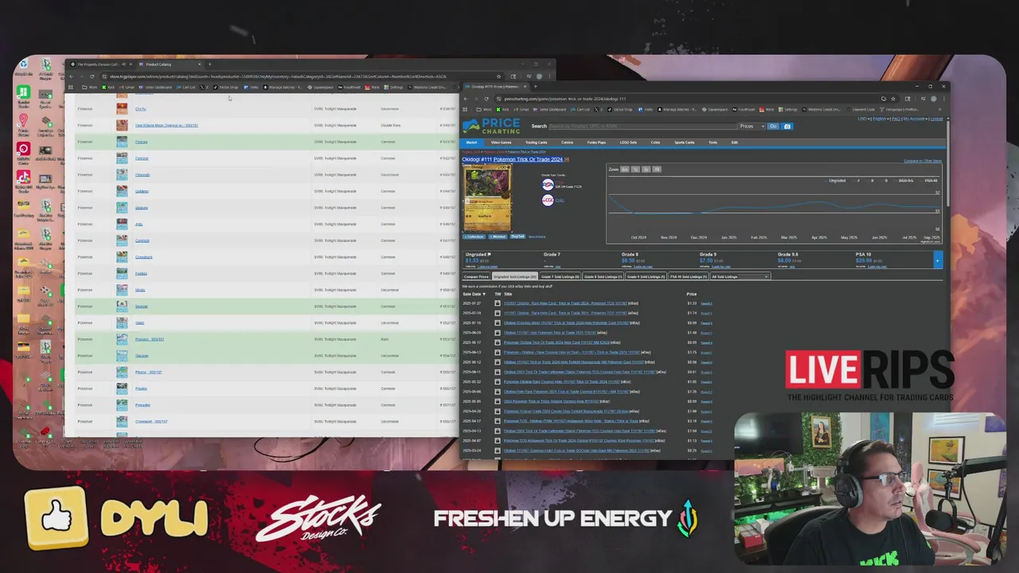This screenshot has width=1019, height=573.
Task: Open the Wells bookmark in PriceCharting window
Action: pos(766,109)
